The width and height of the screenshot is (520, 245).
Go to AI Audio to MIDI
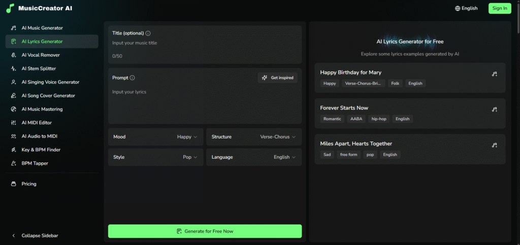tap(52, 136)
